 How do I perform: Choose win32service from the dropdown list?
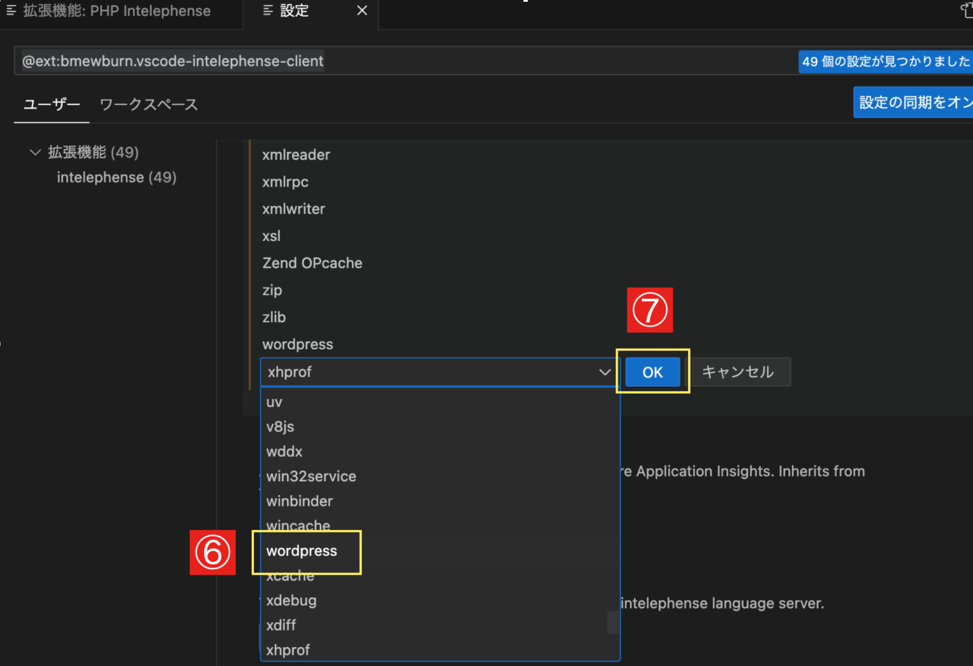coord(311,476)
